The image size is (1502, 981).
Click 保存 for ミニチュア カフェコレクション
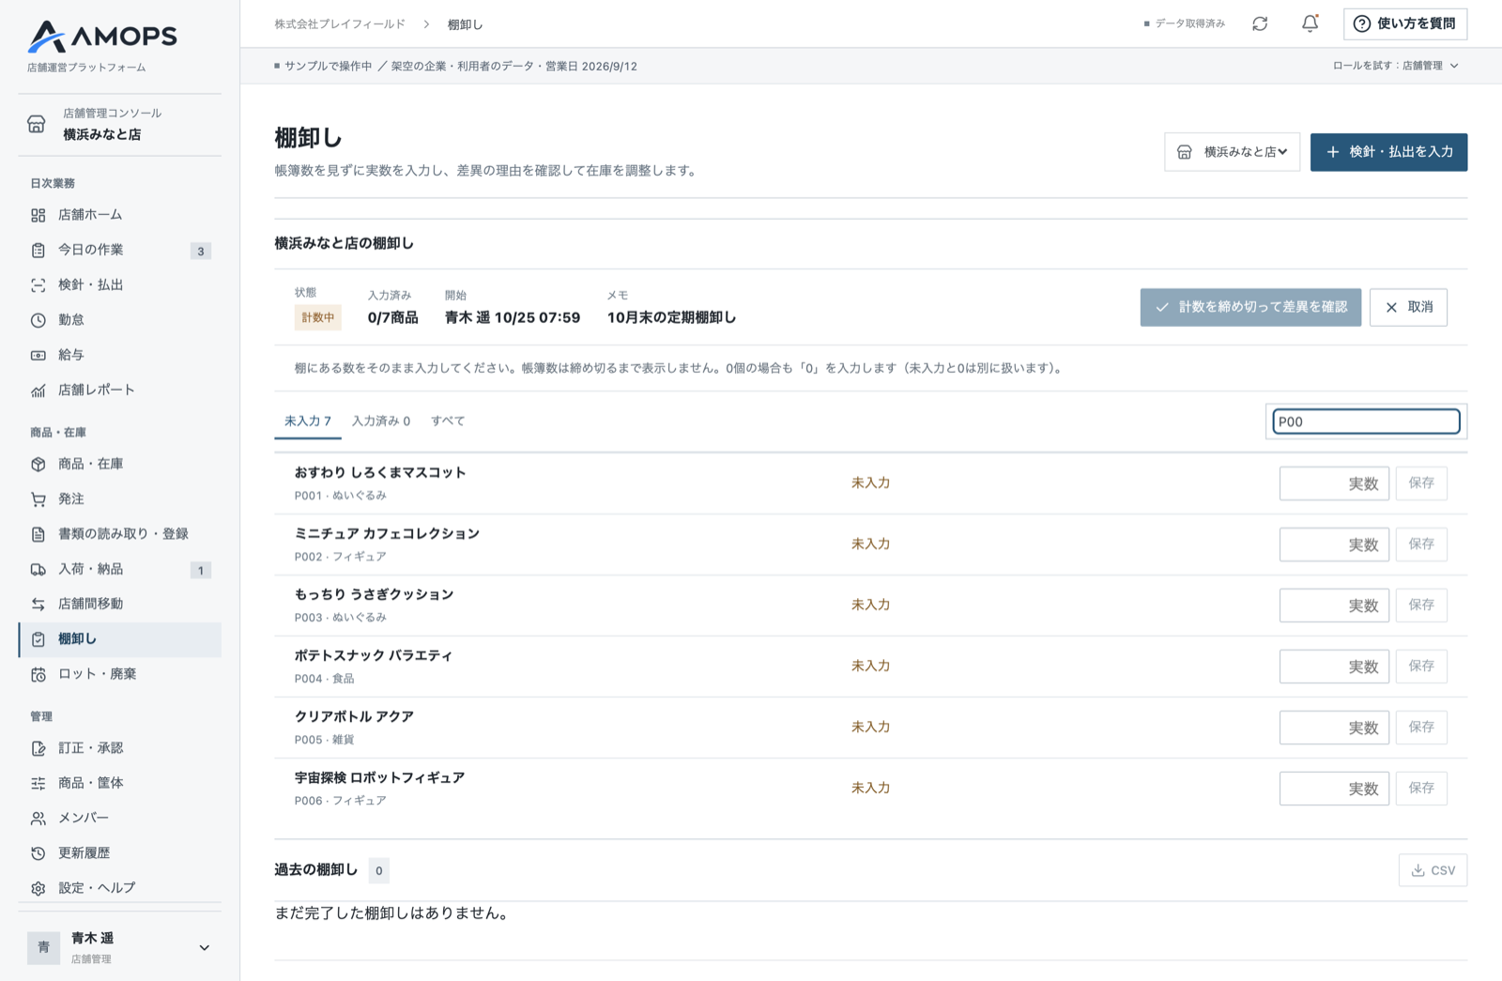[1421, 544]
